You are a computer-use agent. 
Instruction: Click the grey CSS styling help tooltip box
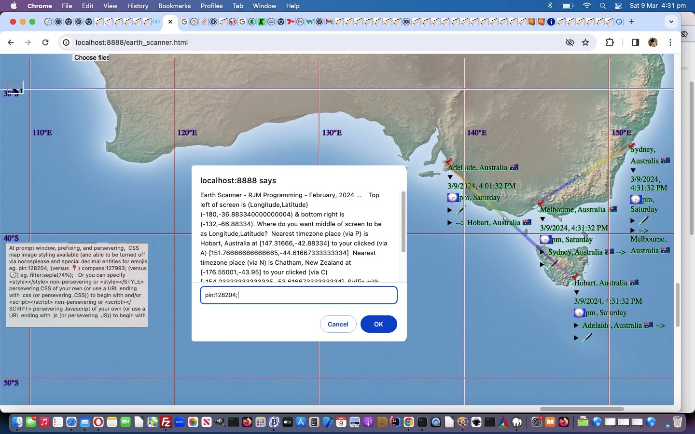pyautogui.click(x=77, y=285)
